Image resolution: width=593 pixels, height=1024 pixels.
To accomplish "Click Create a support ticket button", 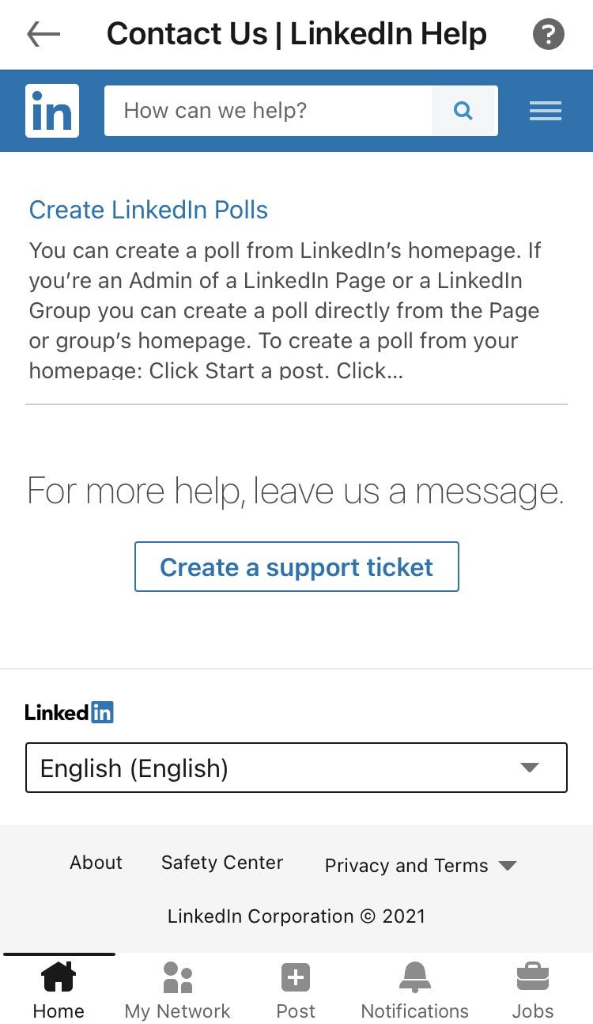I will click(x=296, y=567).
